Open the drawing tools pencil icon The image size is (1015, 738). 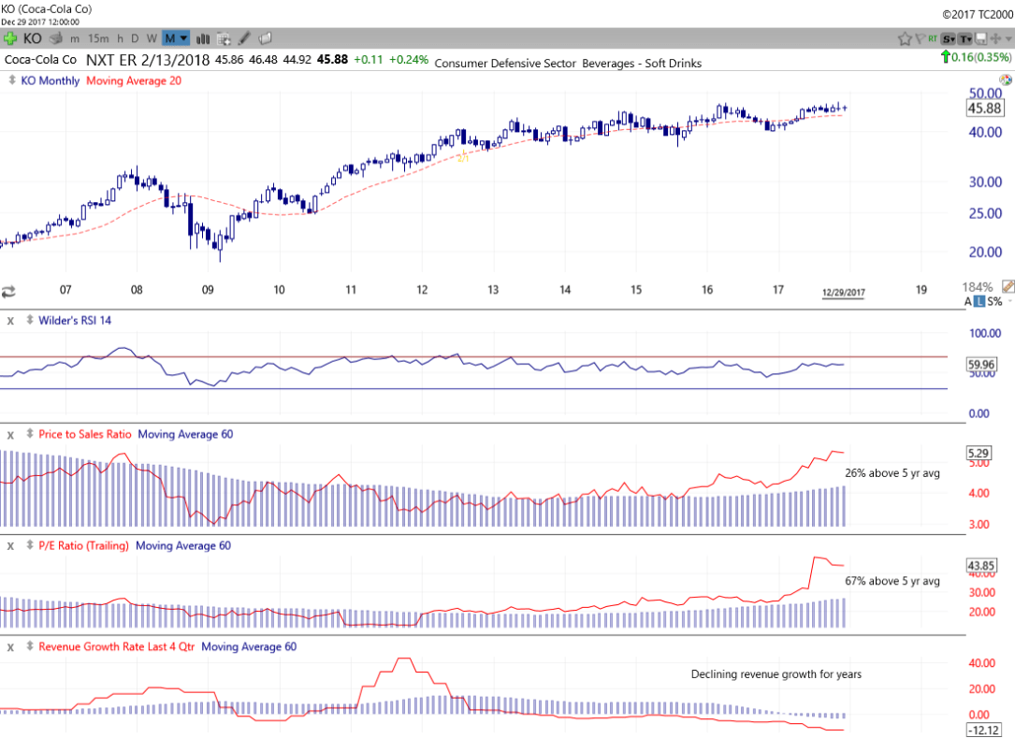(x=244, y=38)
